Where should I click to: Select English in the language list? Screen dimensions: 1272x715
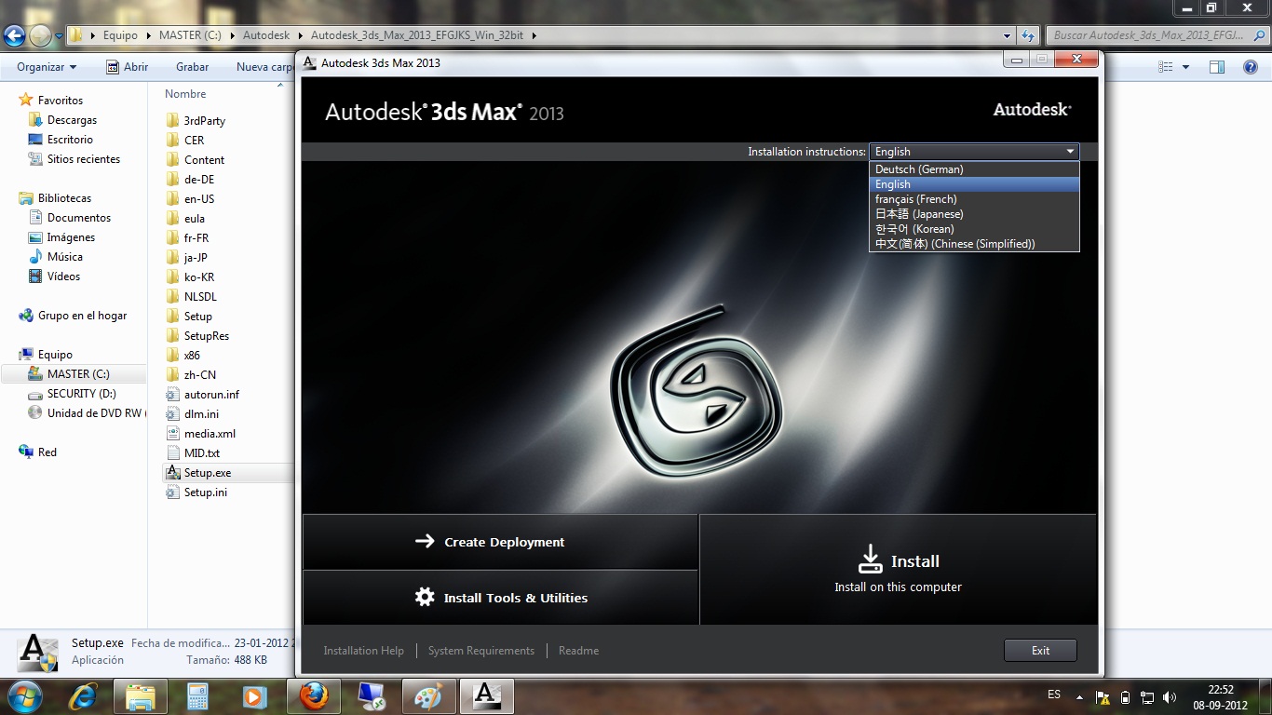(974, 184)
